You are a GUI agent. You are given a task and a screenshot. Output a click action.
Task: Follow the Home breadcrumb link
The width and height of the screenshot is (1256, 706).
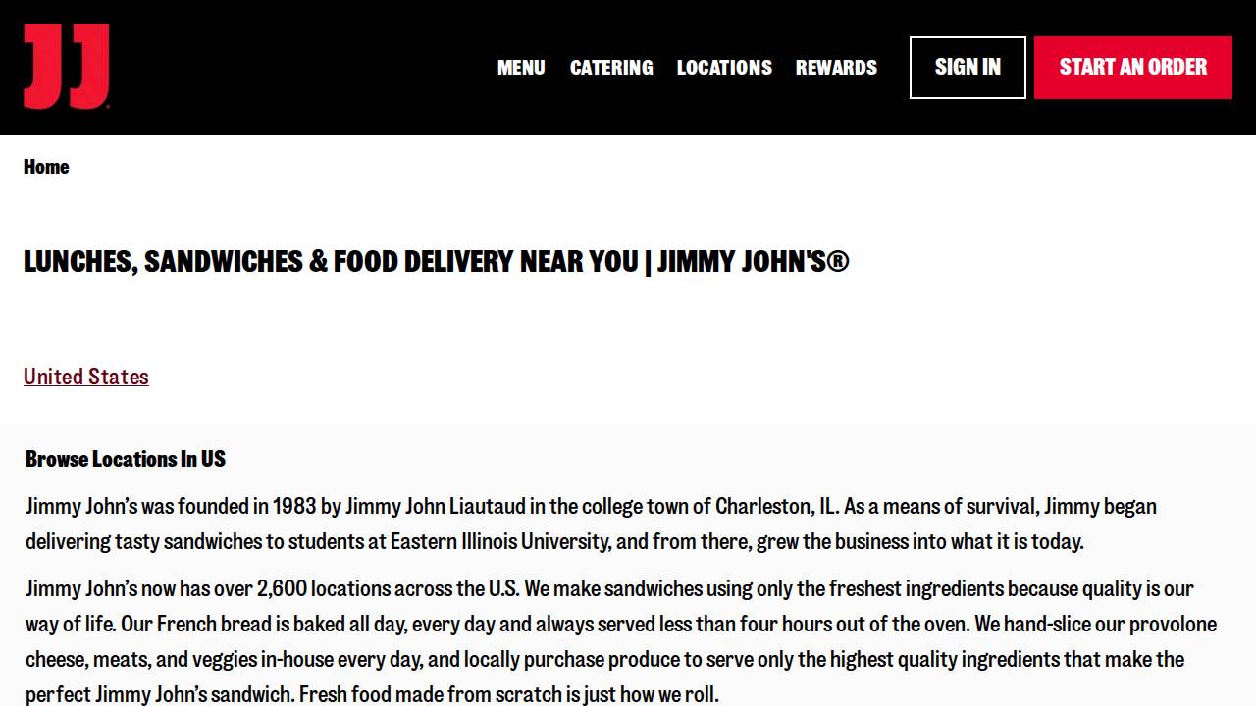46,167
